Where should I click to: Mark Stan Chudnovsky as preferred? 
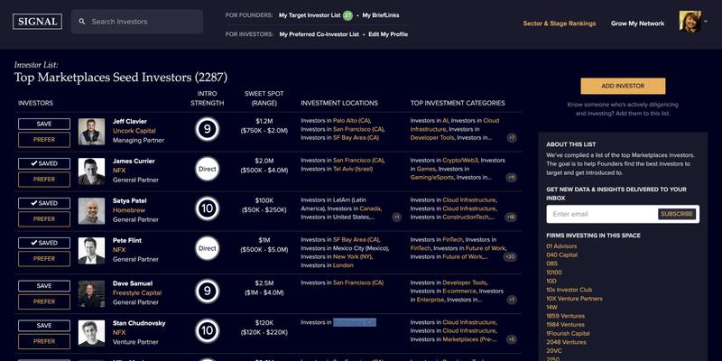[x=44, y=341]
